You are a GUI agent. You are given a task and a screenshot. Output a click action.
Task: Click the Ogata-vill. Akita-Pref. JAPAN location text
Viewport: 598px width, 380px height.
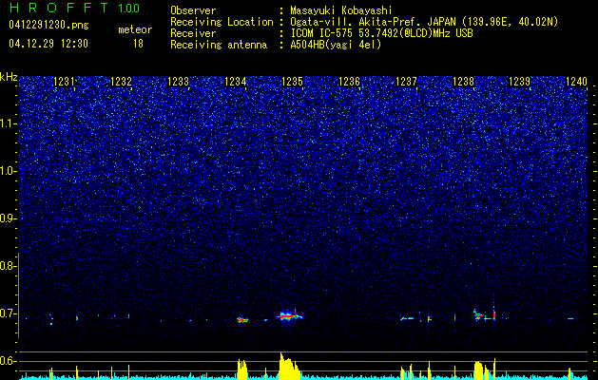click(424, 22)
